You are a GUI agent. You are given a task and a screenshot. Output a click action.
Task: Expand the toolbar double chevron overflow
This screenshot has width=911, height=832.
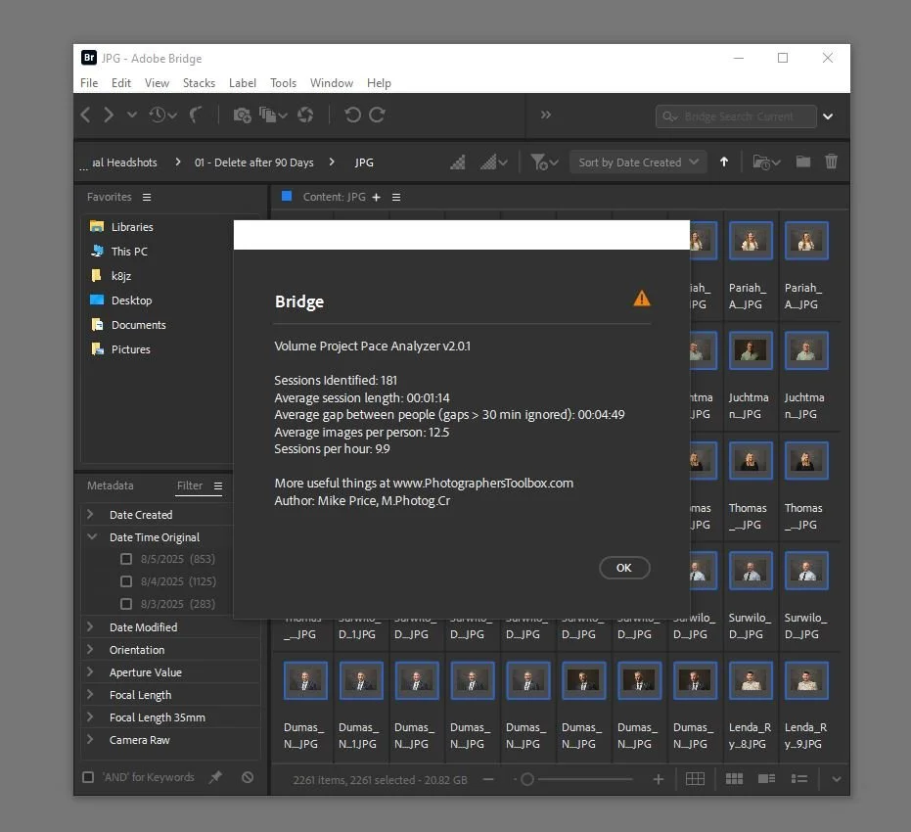(x=546, y=116)
